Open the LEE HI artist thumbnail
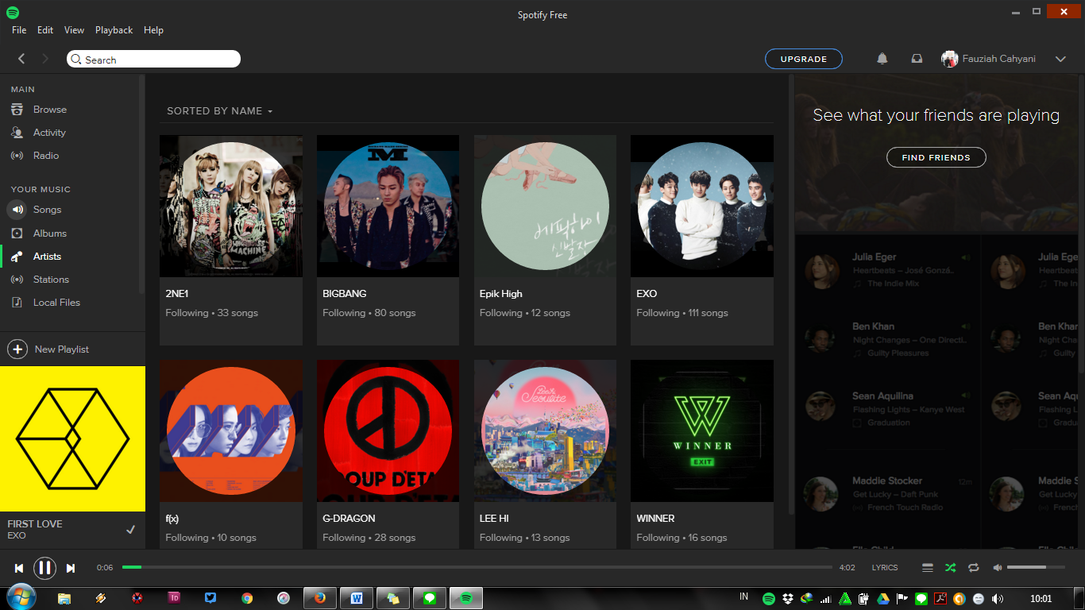The width and height of the screenshot is (1085, 610). point(545,430)
